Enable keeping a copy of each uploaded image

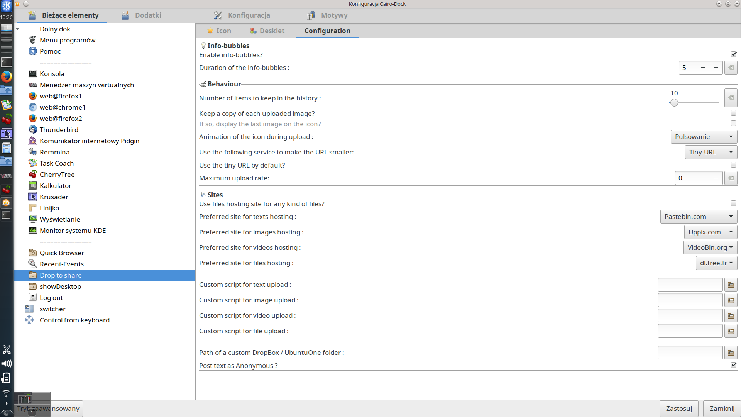[733, 113]
